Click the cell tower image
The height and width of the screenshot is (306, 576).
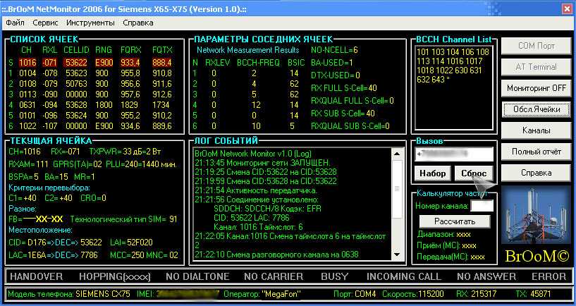(537, 216)
